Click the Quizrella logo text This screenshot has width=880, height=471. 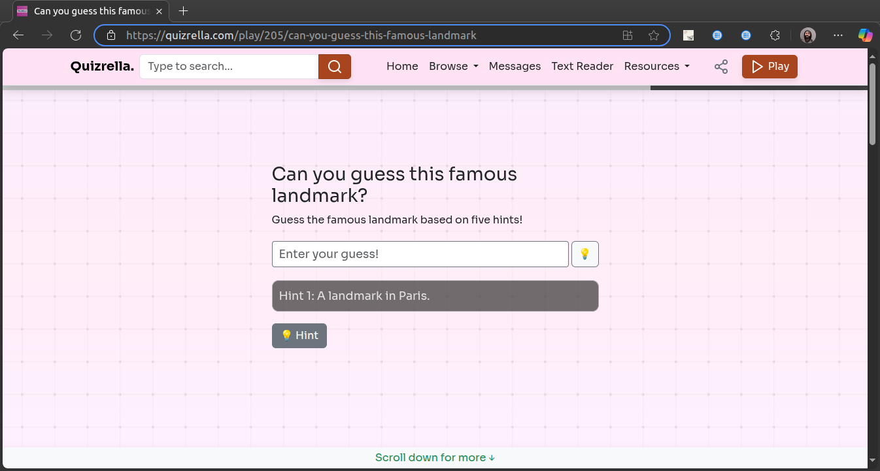pos(101,66)
